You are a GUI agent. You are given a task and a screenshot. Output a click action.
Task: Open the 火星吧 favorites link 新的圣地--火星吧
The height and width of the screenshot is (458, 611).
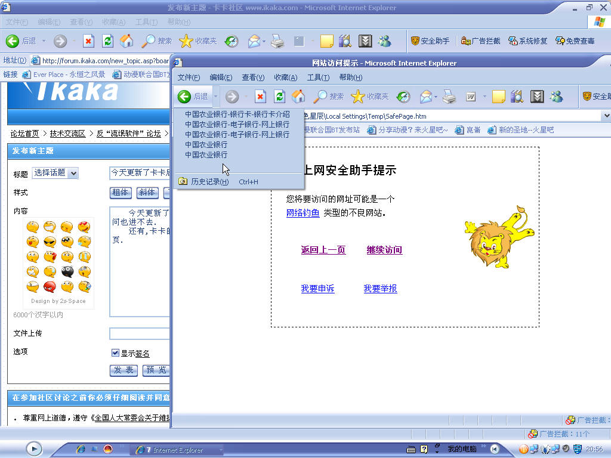coord(520,129)
